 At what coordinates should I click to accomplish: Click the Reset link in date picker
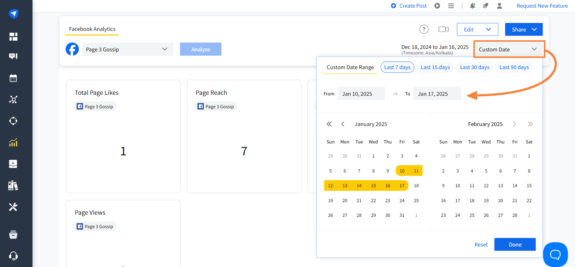(x=481, y=245)
